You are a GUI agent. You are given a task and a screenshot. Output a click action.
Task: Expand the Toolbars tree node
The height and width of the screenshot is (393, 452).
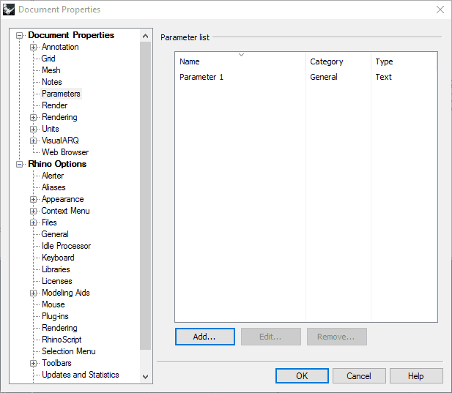(x=33, y=363)
